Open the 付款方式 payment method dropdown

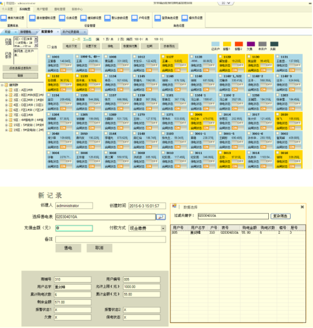(x=163, y=229)
